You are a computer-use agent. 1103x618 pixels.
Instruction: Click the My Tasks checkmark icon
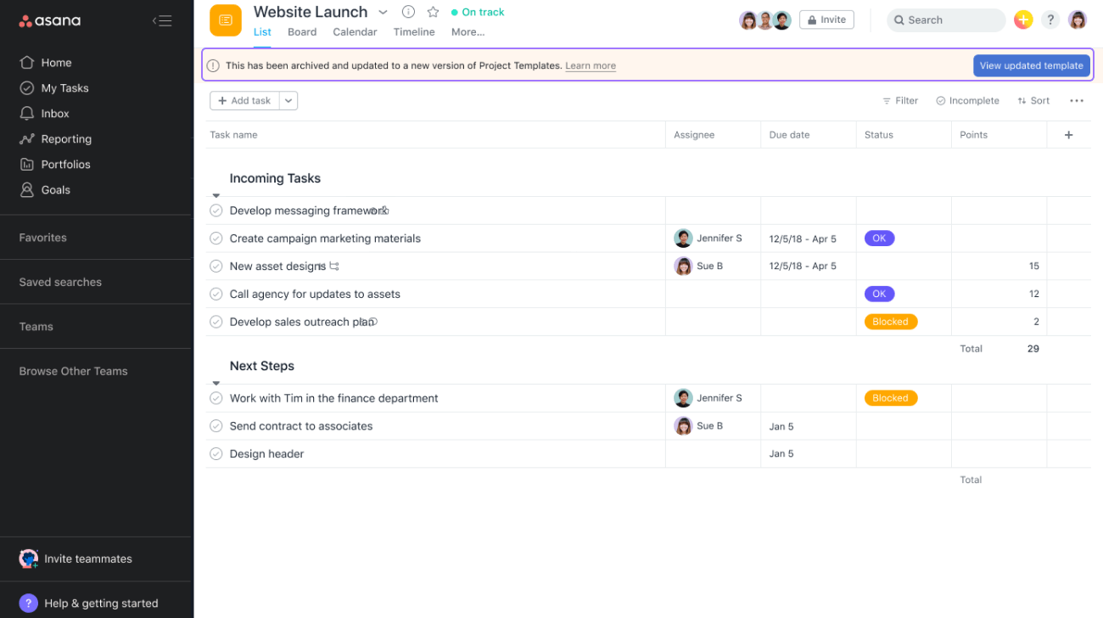point(27,87)
